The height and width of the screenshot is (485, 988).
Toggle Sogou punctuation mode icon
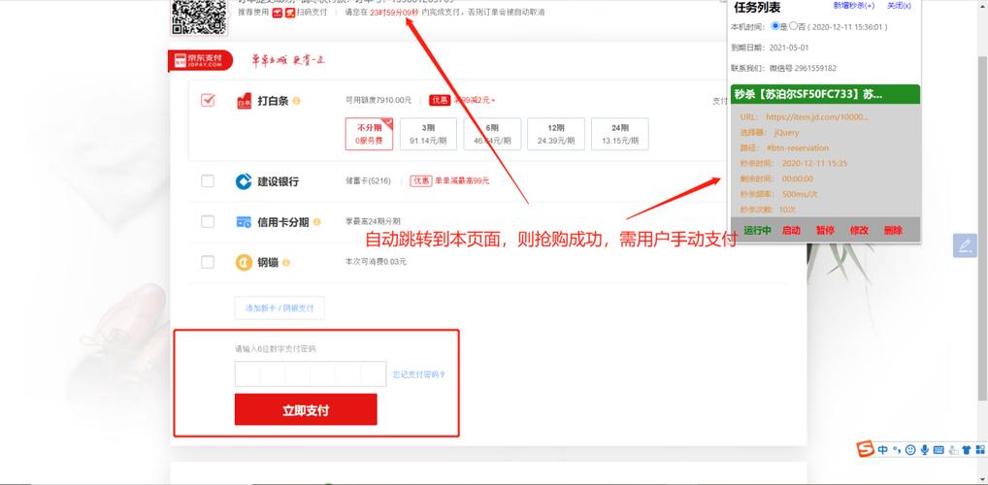(897, 450)
